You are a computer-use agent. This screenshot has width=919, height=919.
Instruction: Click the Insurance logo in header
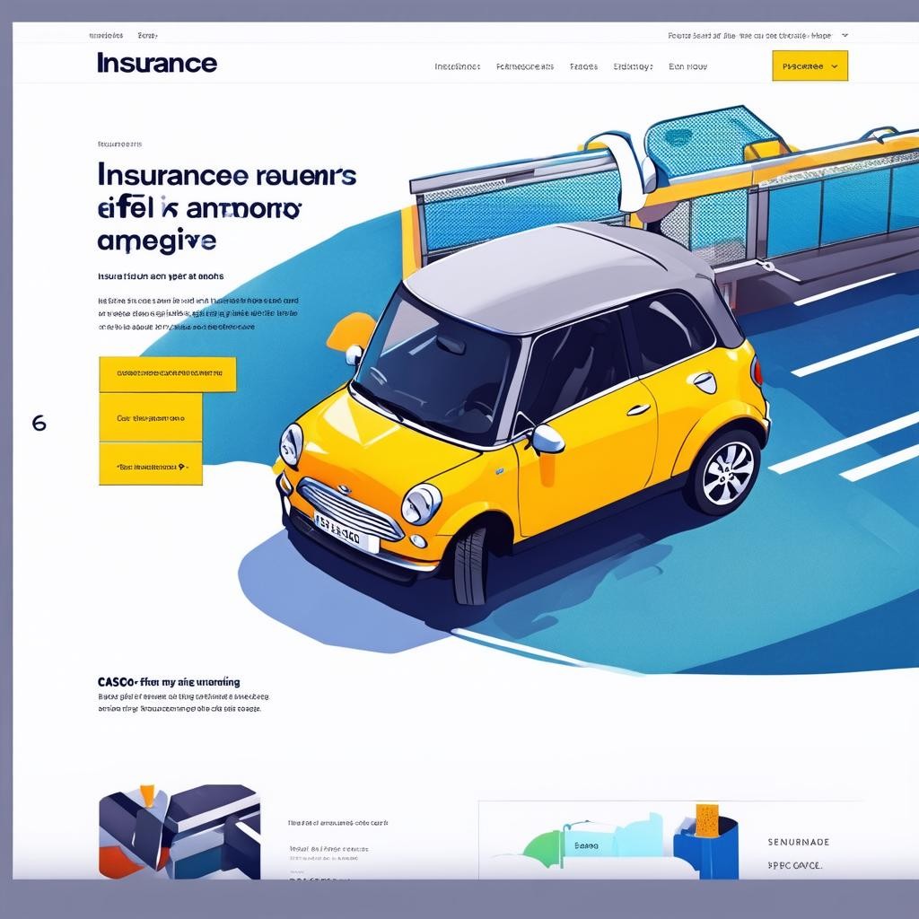click(156, 64)
